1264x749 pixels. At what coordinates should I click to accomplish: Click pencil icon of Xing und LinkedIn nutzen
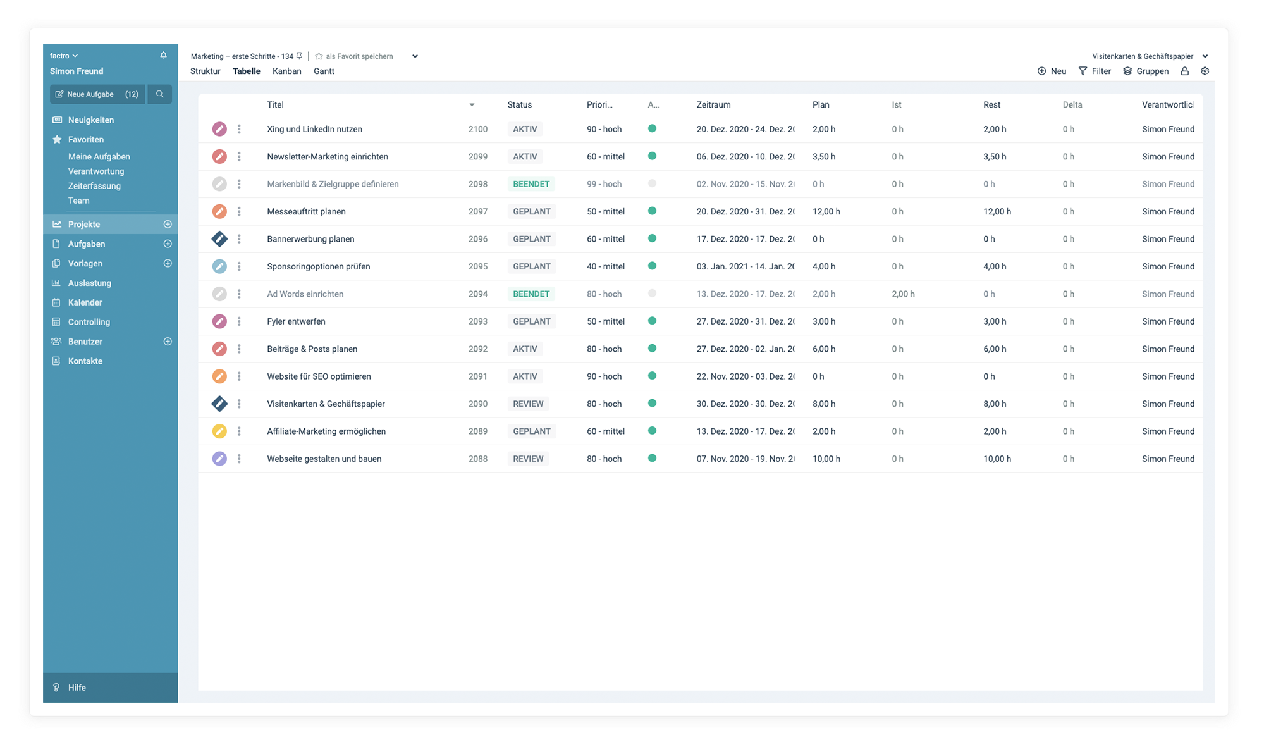pos(219,129)
